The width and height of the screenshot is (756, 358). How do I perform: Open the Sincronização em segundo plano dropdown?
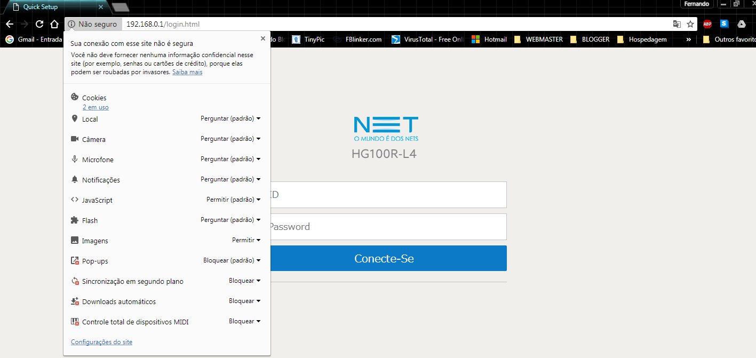coord(245,281)
